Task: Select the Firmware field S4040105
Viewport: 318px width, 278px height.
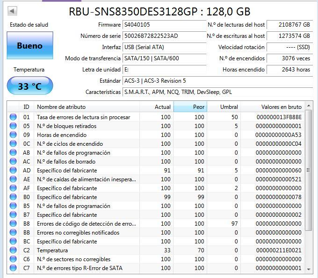Action: coord(164,25)
